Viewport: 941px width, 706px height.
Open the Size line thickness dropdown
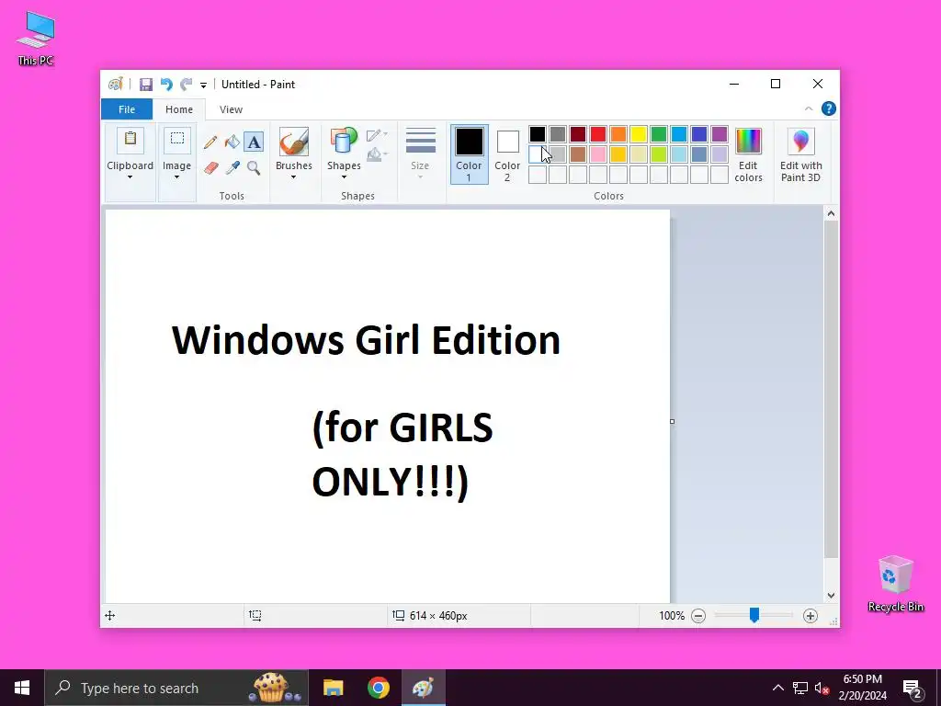[420, 154]
